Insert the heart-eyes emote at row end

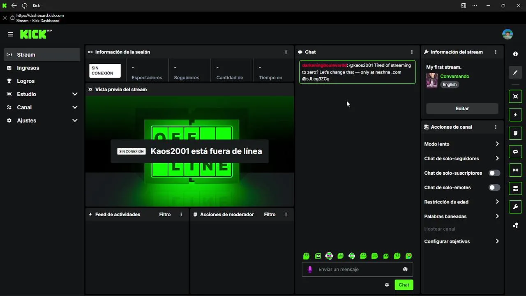tap(409, 256)
